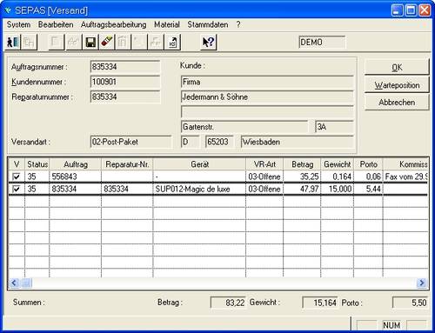Viewport: 435px width, 333px height.
Task: Confirm with the OK button
Action: pyautogui.click(x=397, y=67)
